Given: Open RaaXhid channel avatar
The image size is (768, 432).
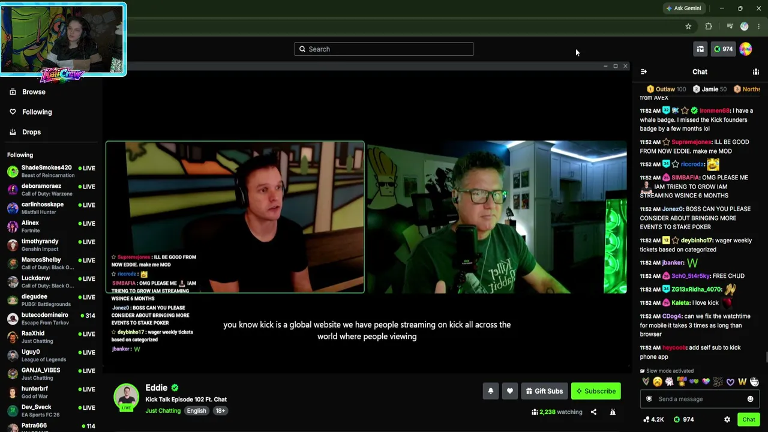Looking at the screenshot, I should tap(13, 337).
